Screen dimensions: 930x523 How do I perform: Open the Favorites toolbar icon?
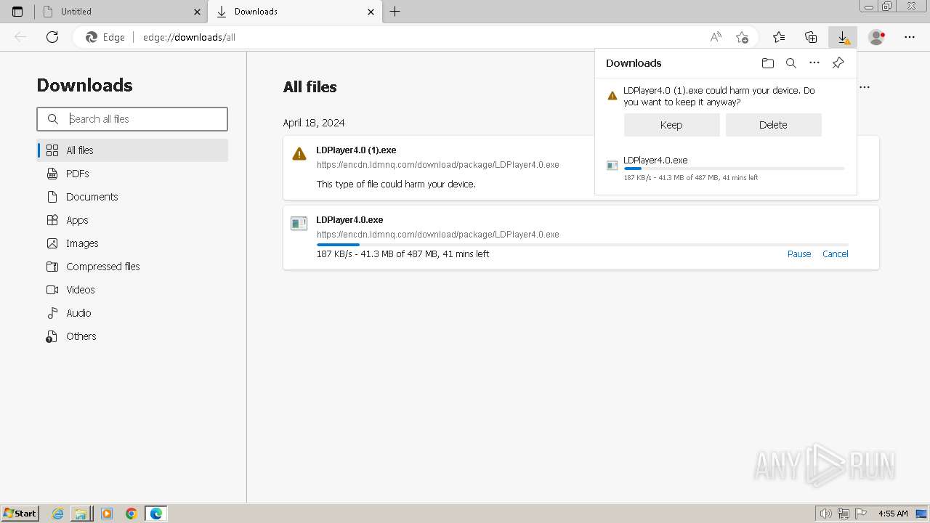(779, 37)
